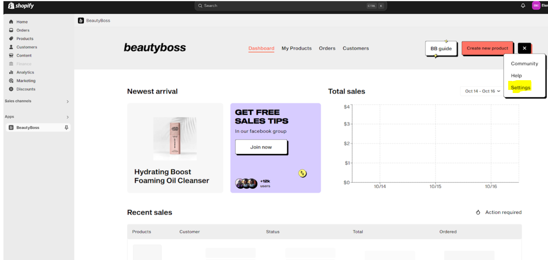Image resolution: width=548 pixels, height=260 pixels.
Task: Click the BeautyBoss breadcrumb text
Action: point(98,21)
